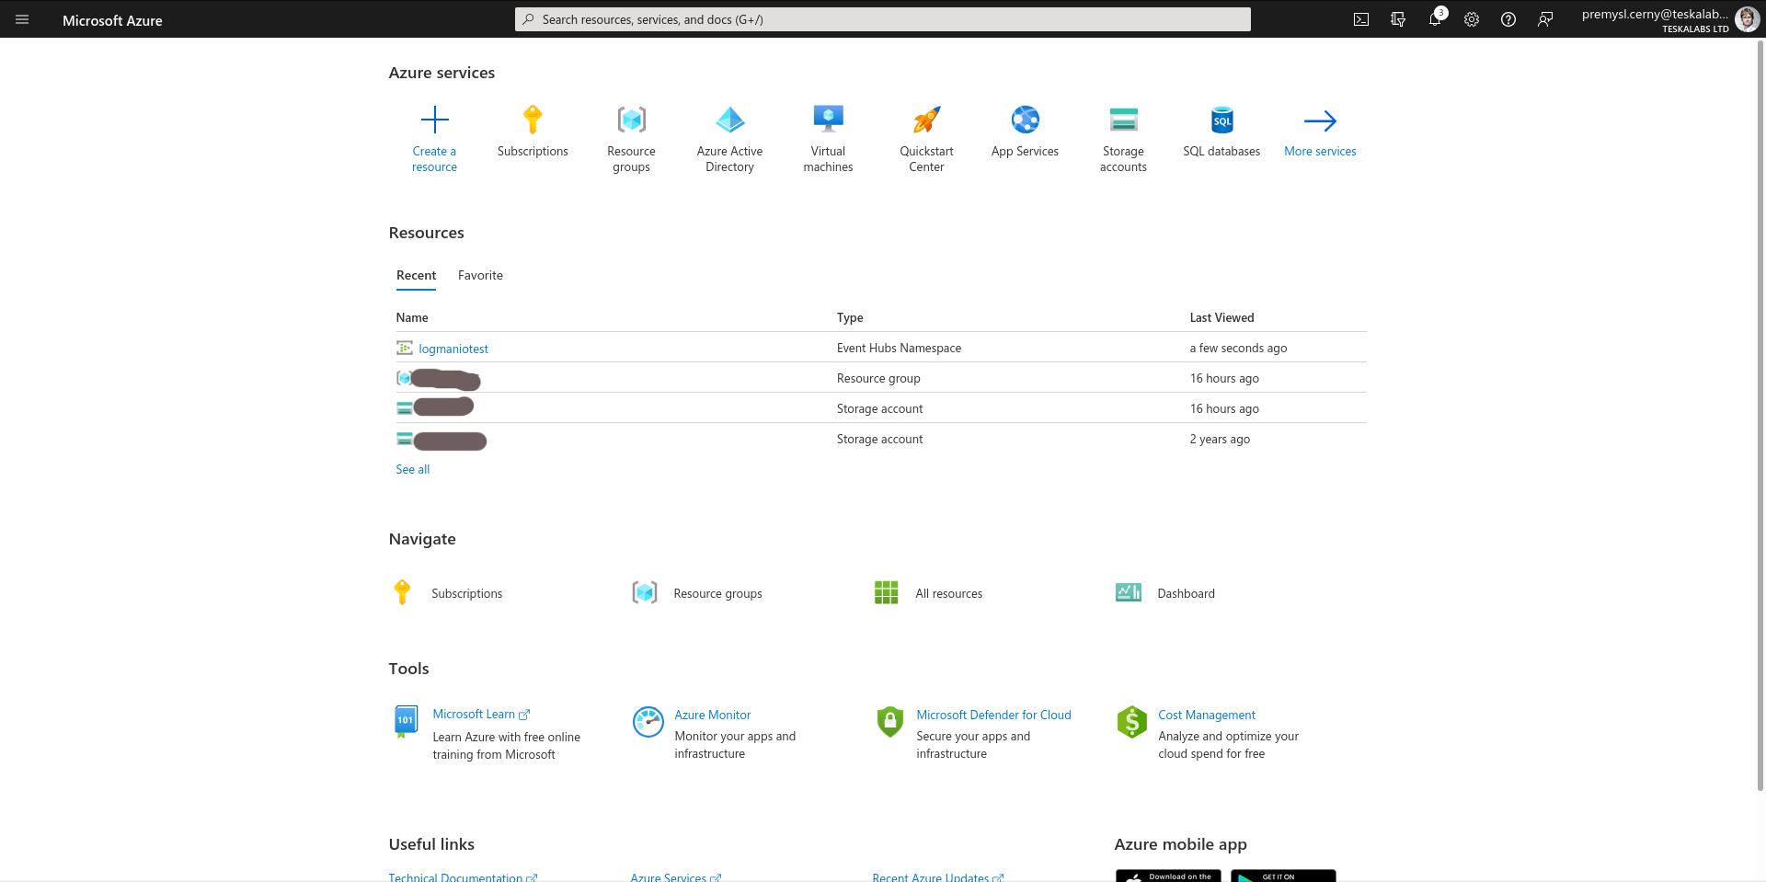Click the premysl.cerny account name

coord(1655,14)
